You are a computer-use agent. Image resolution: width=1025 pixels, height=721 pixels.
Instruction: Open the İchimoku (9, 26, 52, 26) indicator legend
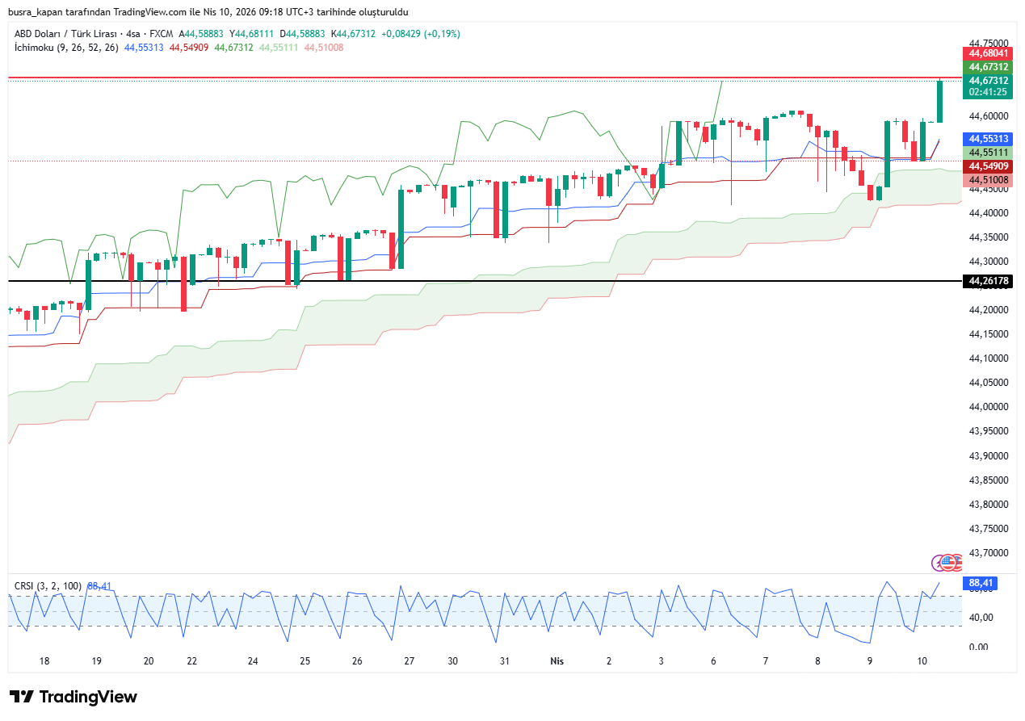click(66, 48)
